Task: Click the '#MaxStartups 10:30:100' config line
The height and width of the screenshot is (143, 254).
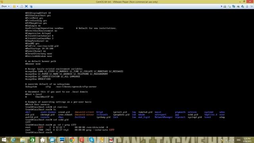Action: (39, 48)
